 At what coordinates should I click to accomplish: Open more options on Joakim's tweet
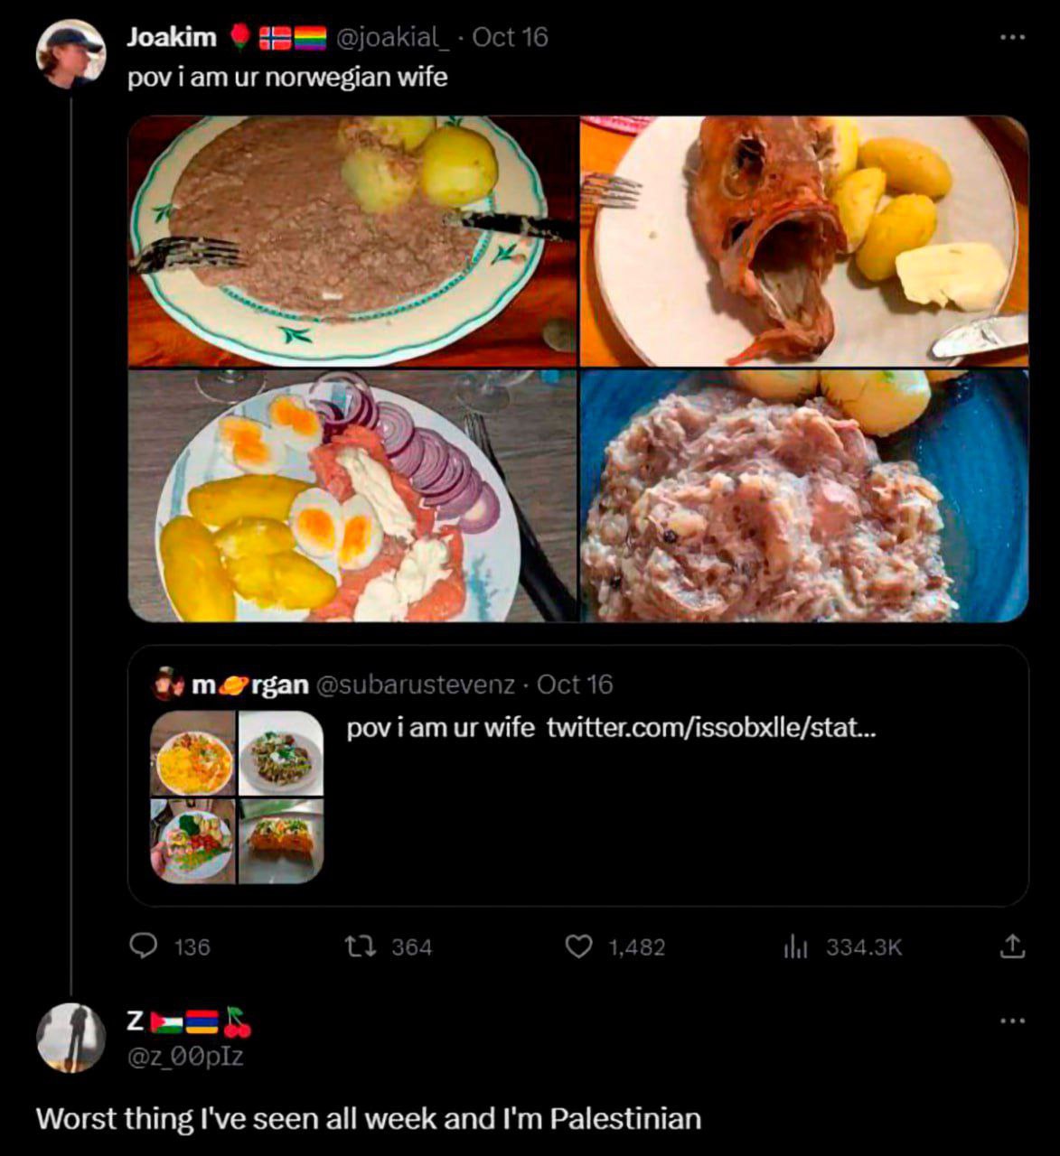click(1012, 38)
